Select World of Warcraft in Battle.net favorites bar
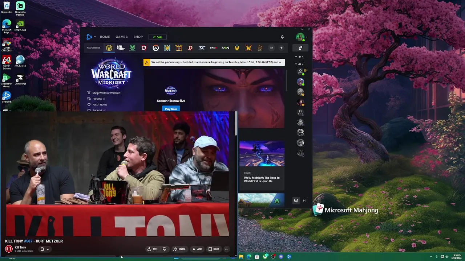Image resolution: width=465 pixels, height=261 pixels. pos(109,48)
